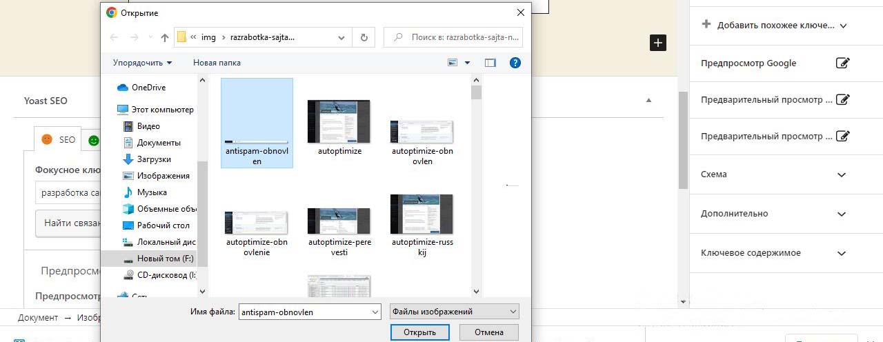
Task: Switch to the SEO tab in Yoast
Action: coord(59,139)
